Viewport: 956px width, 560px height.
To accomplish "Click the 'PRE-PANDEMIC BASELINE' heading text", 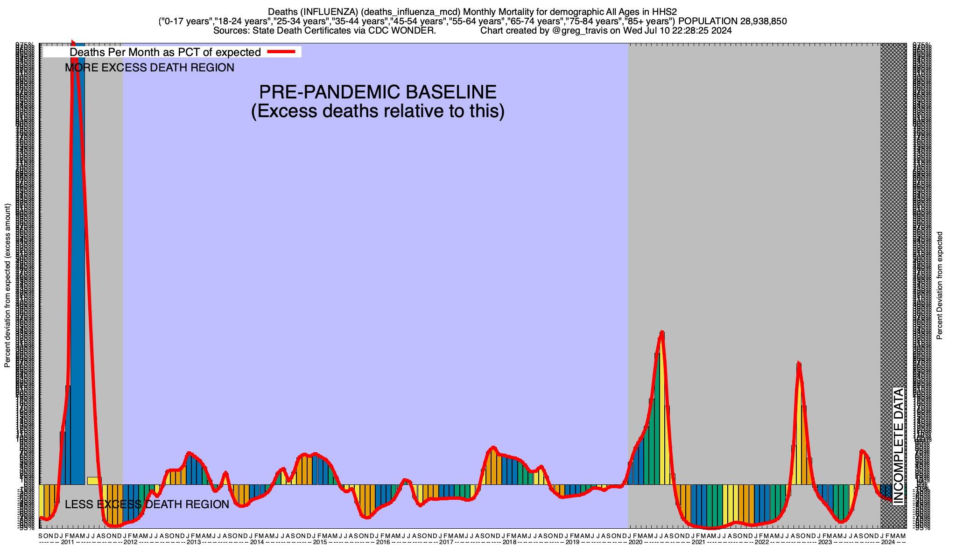I will pyautogui.click(x=378, y=92).
